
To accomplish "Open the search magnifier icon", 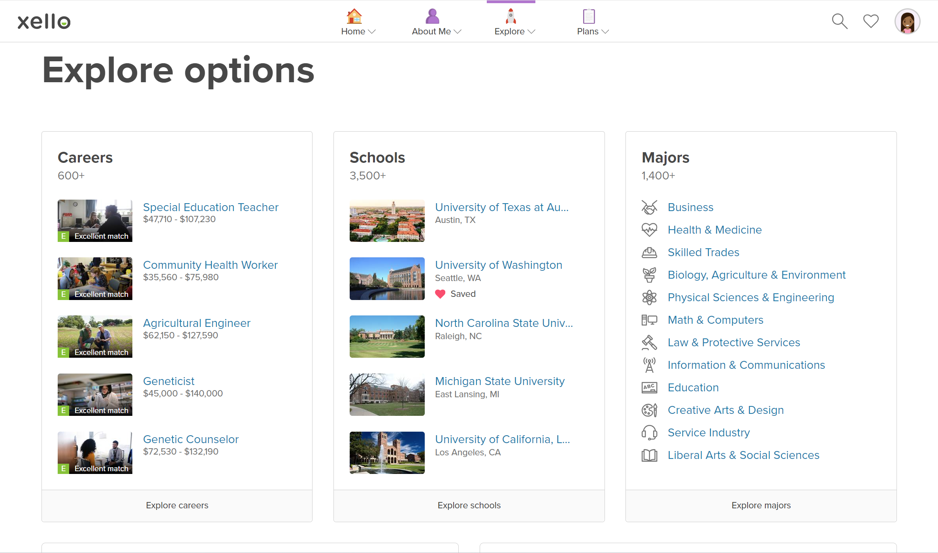I will tap(840, 21).
